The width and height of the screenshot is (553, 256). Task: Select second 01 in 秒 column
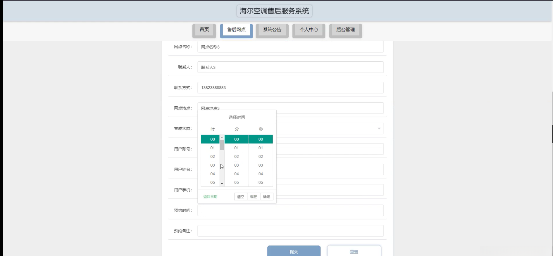click(261, 148)
